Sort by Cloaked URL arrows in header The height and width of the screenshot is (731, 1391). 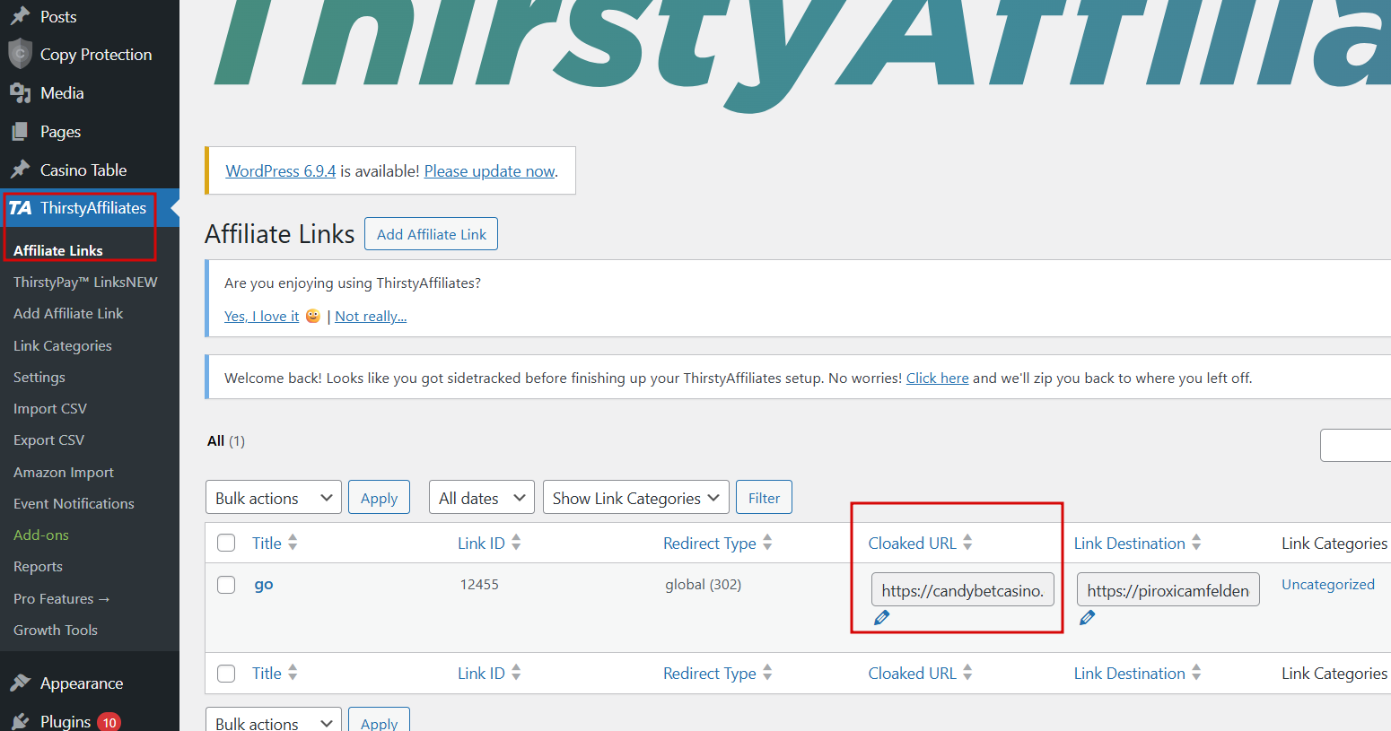coord(967,543)
